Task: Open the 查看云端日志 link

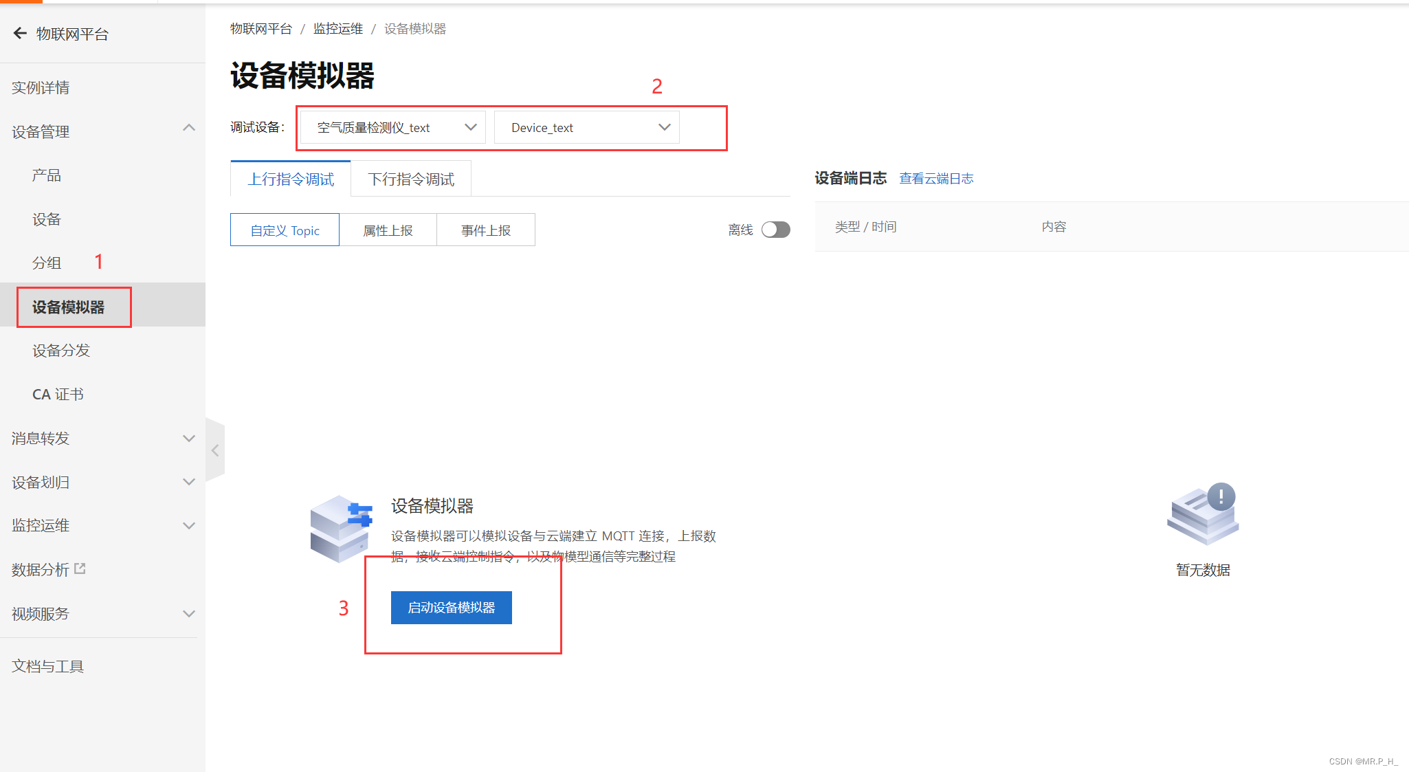Action: click(x=936, y=179)
